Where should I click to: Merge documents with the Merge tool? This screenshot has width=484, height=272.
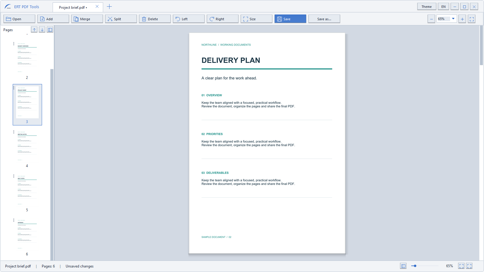point(87,19)
